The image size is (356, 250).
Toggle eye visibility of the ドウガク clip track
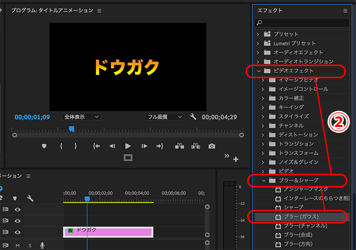click(x=17, y=232)
